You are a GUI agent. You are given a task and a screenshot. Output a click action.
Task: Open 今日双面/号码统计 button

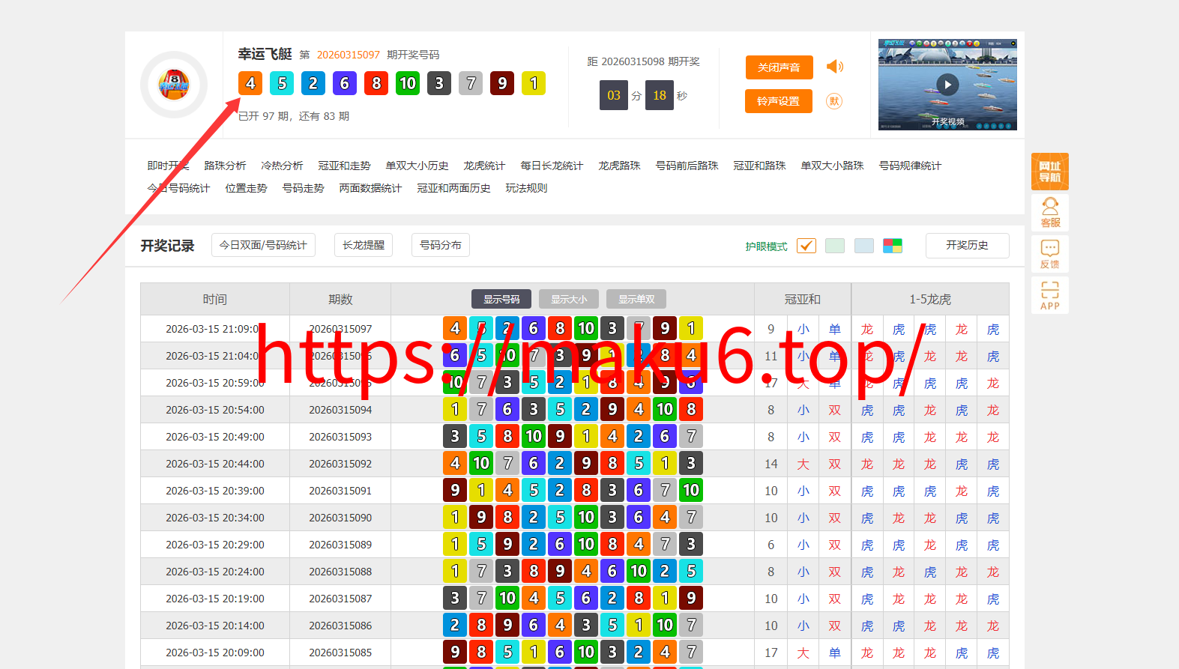tap(263, 245)
